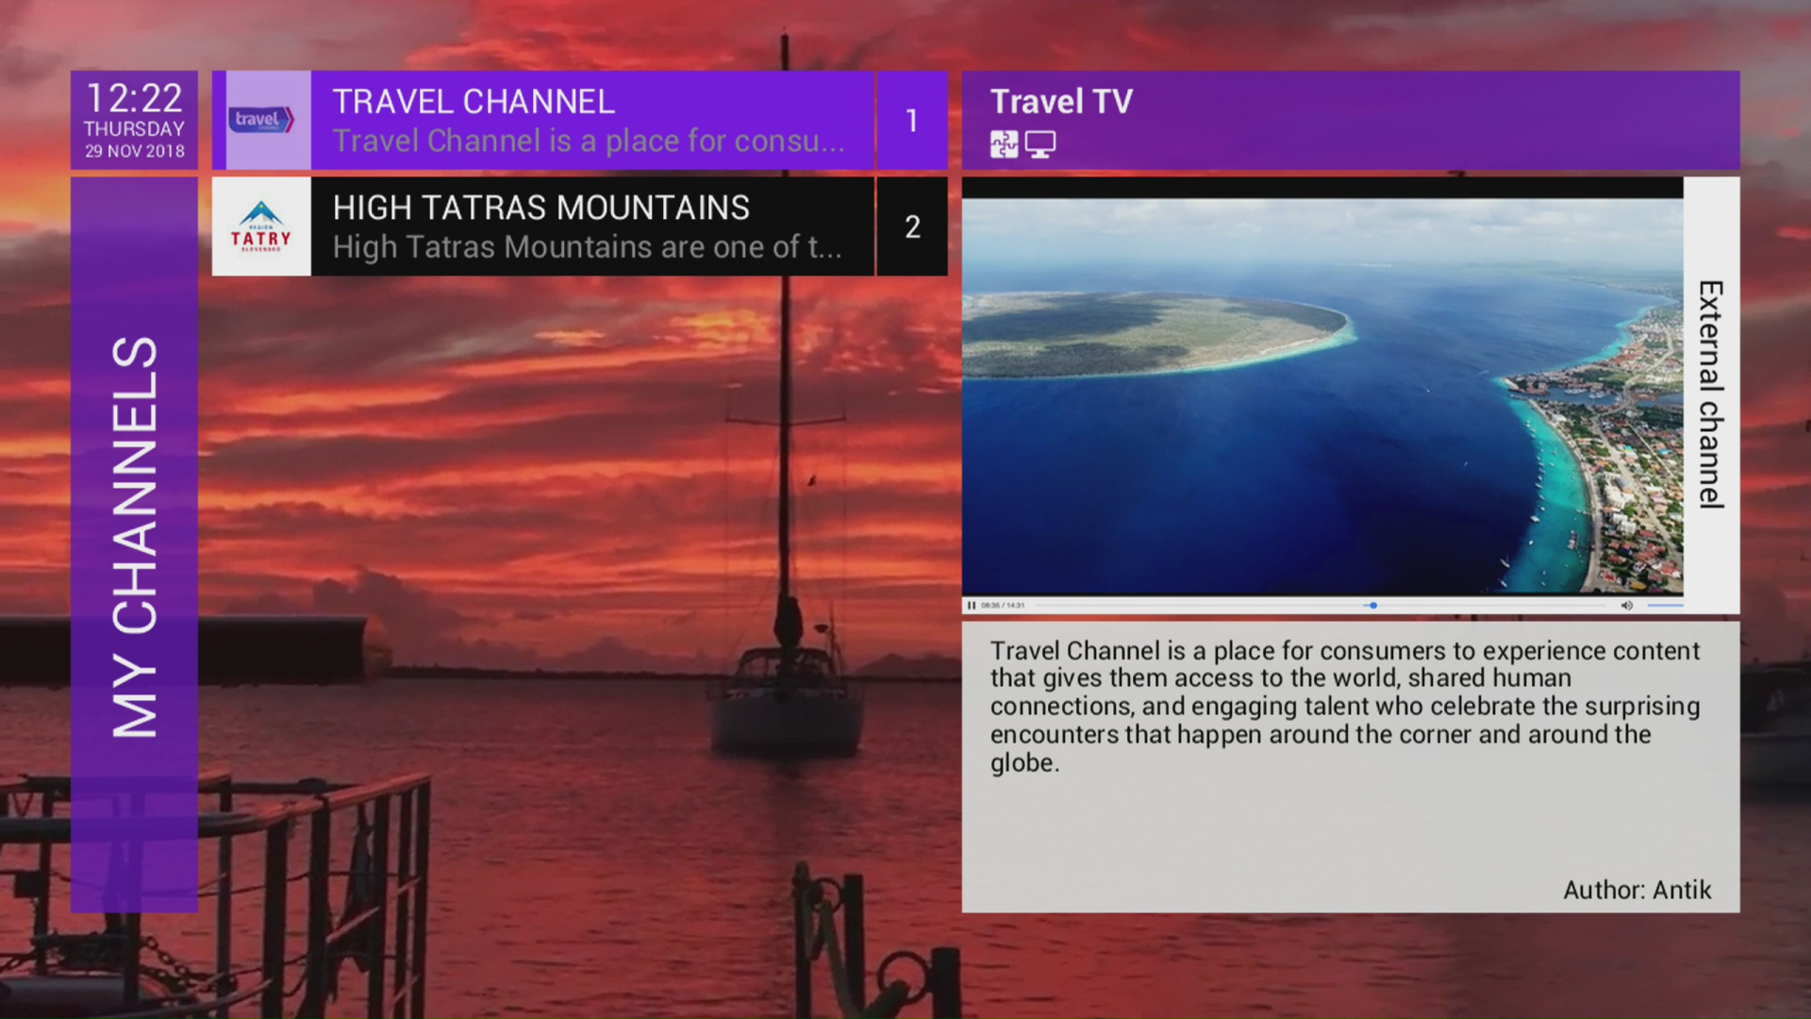Click channel number 2 box
The width and height of the screenshot is (1811, 1019).
pos(912,226)
